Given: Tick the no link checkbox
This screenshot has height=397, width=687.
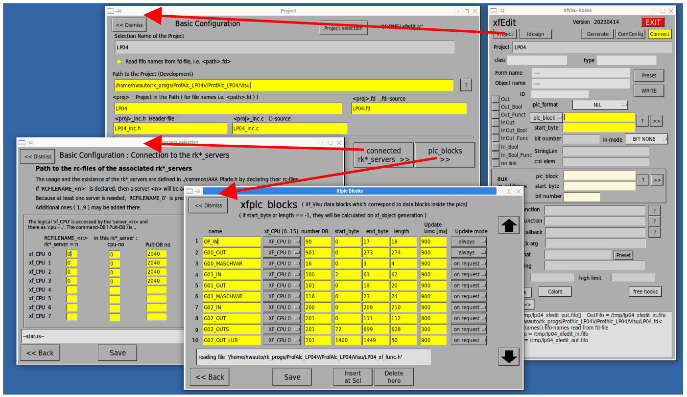Looking at the screenshot, I should 496,163.
